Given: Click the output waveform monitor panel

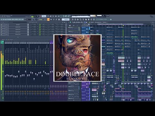Looking at the screenshot, I should point(81,16).
